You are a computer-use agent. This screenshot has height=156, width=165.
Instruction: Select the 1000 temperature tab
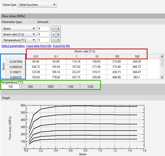point(50,86)
